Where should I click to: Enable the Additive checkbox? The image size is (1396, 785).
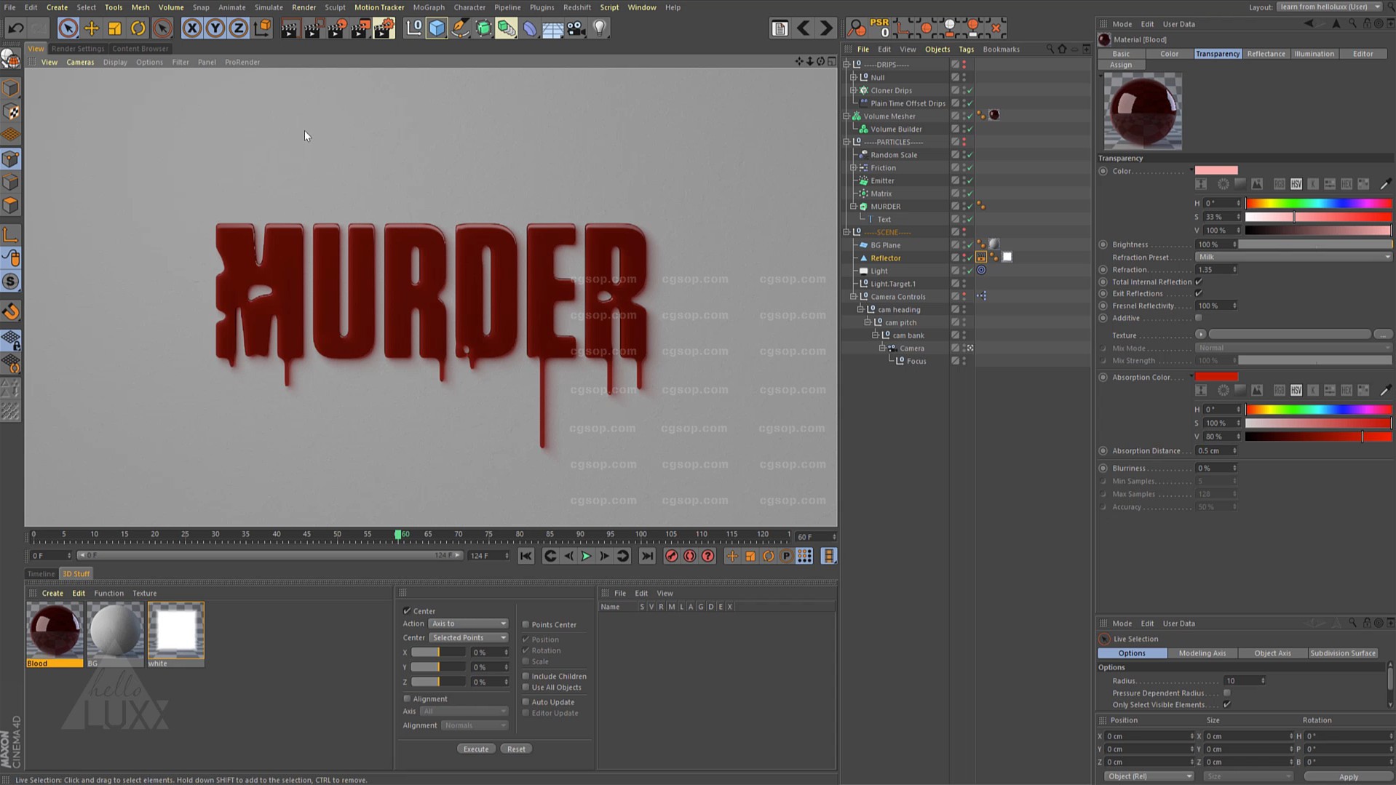1198,318
